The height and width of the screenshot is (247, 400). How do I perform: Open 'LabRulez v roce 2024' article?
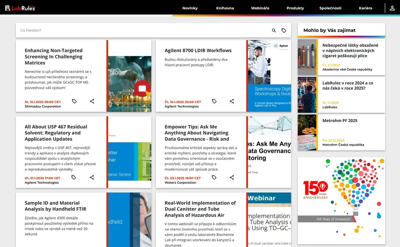348,86
